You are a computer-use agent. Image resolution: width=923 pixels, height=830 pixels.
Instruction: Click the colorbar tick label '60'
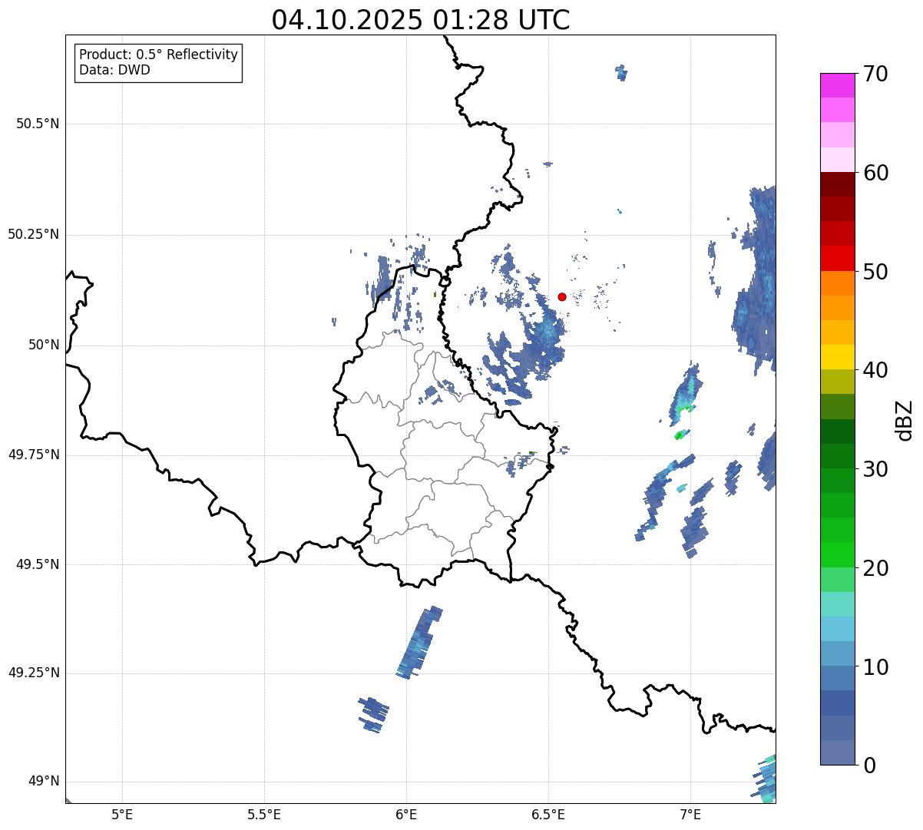tap(875, 173)
